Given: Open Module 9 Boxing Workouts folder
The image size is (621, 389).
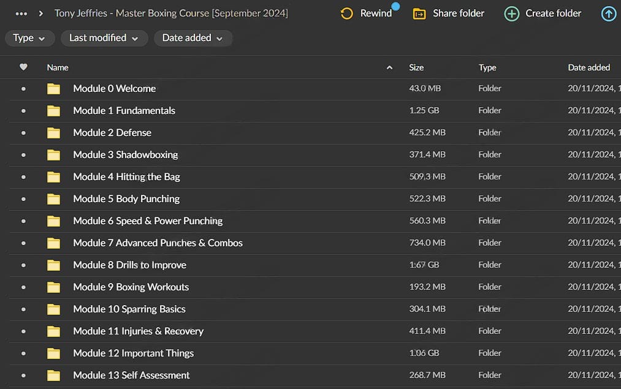Looking at the screenshot, I should click(x=131, y=287).
